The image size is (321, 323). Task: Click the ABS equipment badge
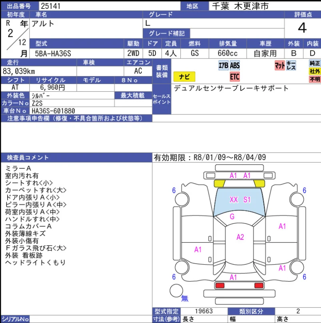pyautogui.click(x=235, y=66)
